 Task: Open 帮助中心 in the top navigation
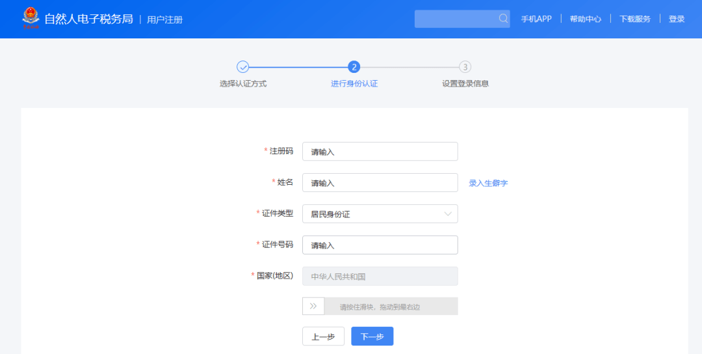(x=585, y=19)
